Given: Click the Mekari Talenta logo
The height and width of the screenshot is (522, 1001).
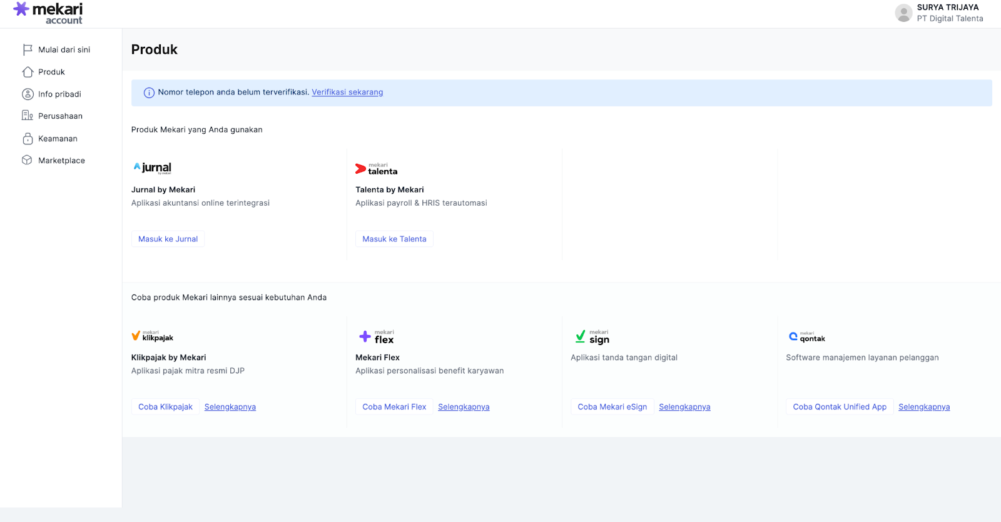Looking at the screenshot, I should pyautogui.click(x=376, y=169).
